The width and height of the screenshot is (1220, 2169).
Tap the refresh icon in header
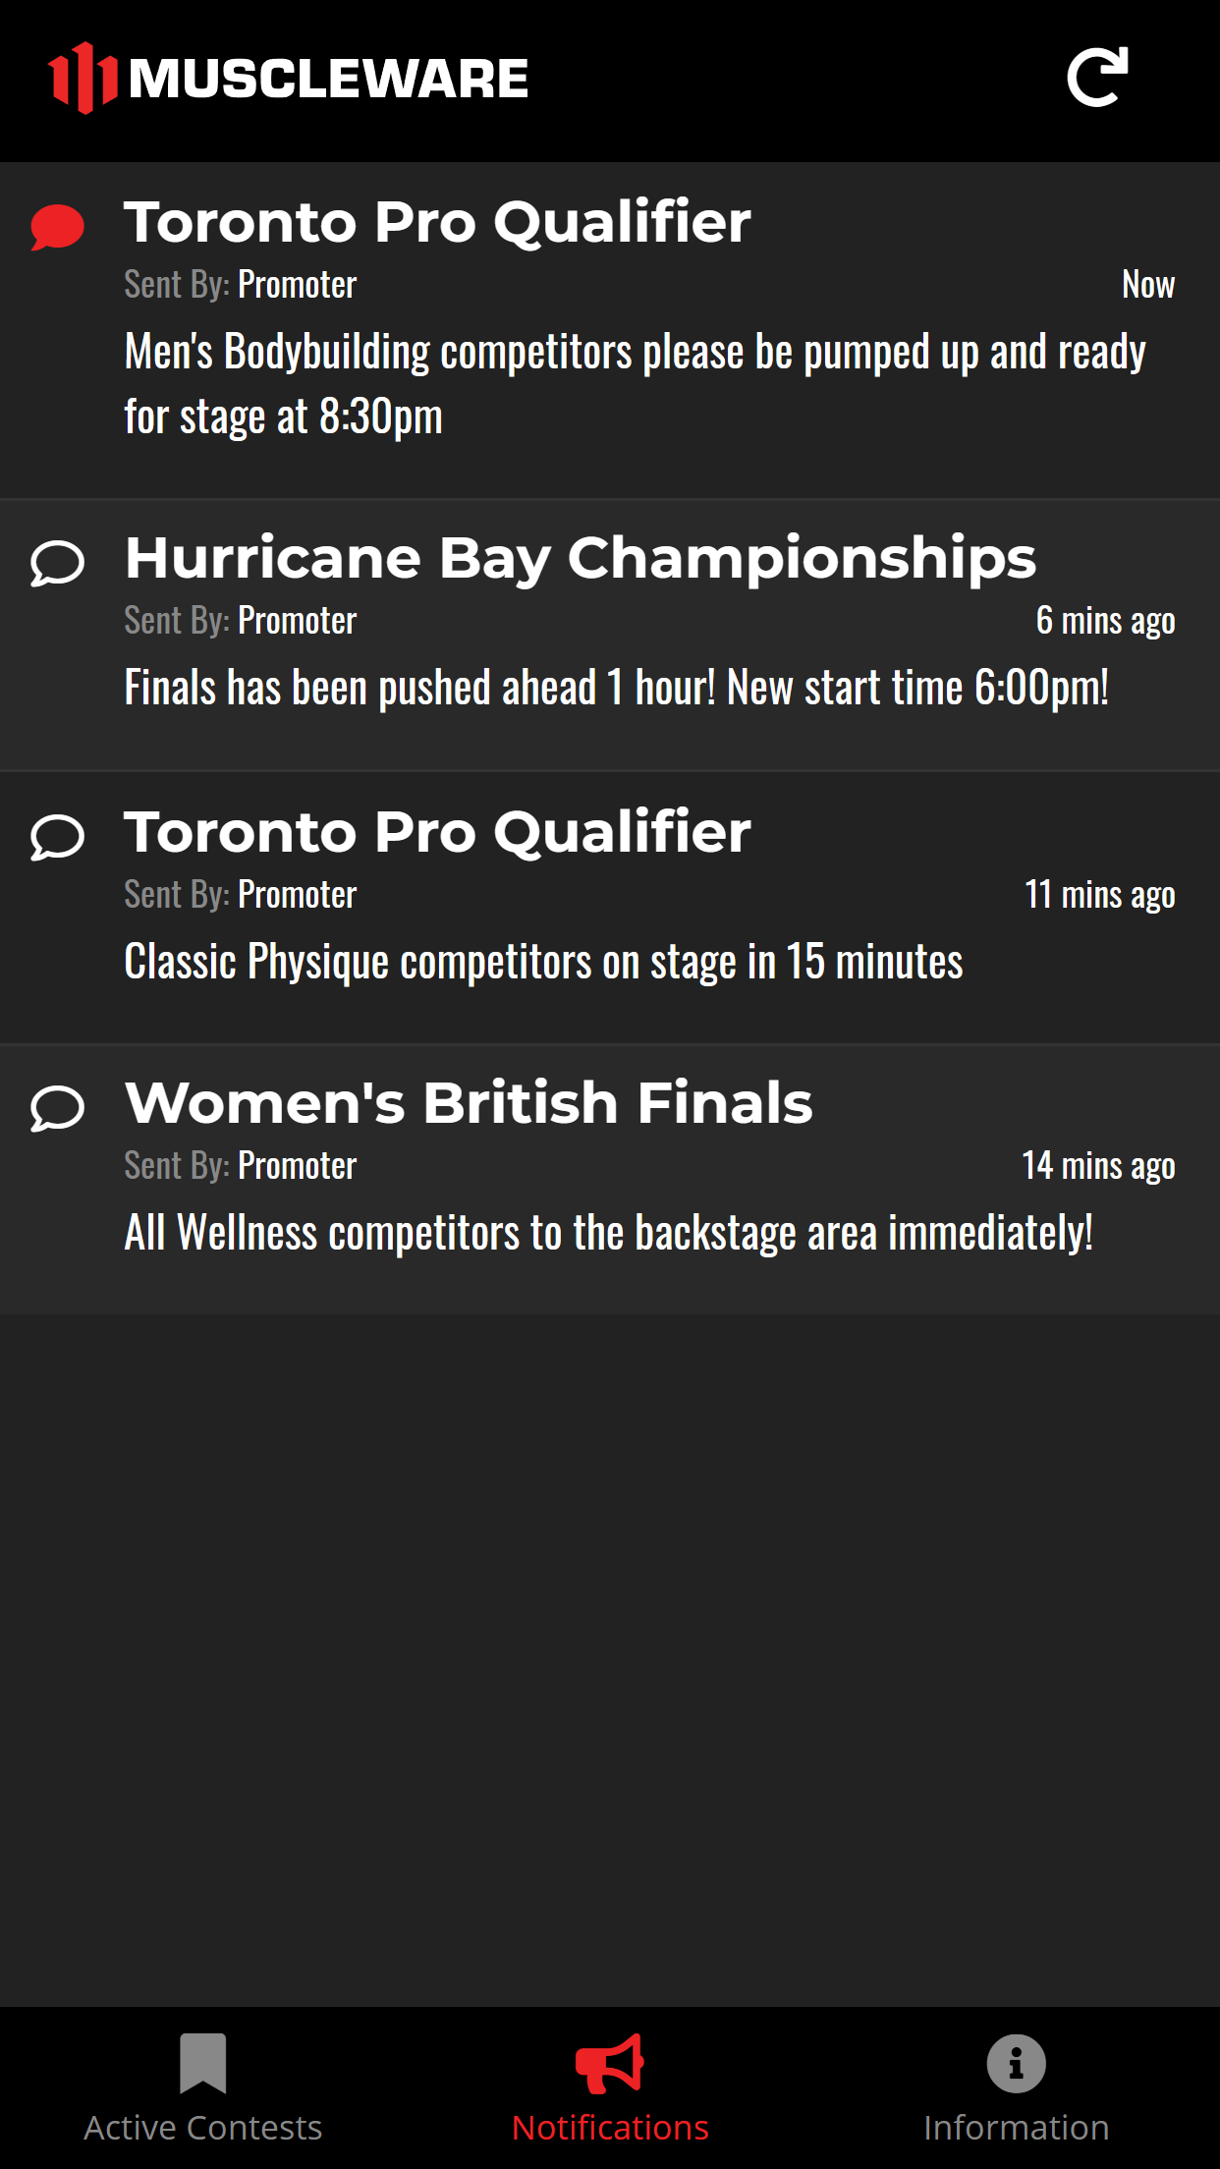click(1097, 77)
